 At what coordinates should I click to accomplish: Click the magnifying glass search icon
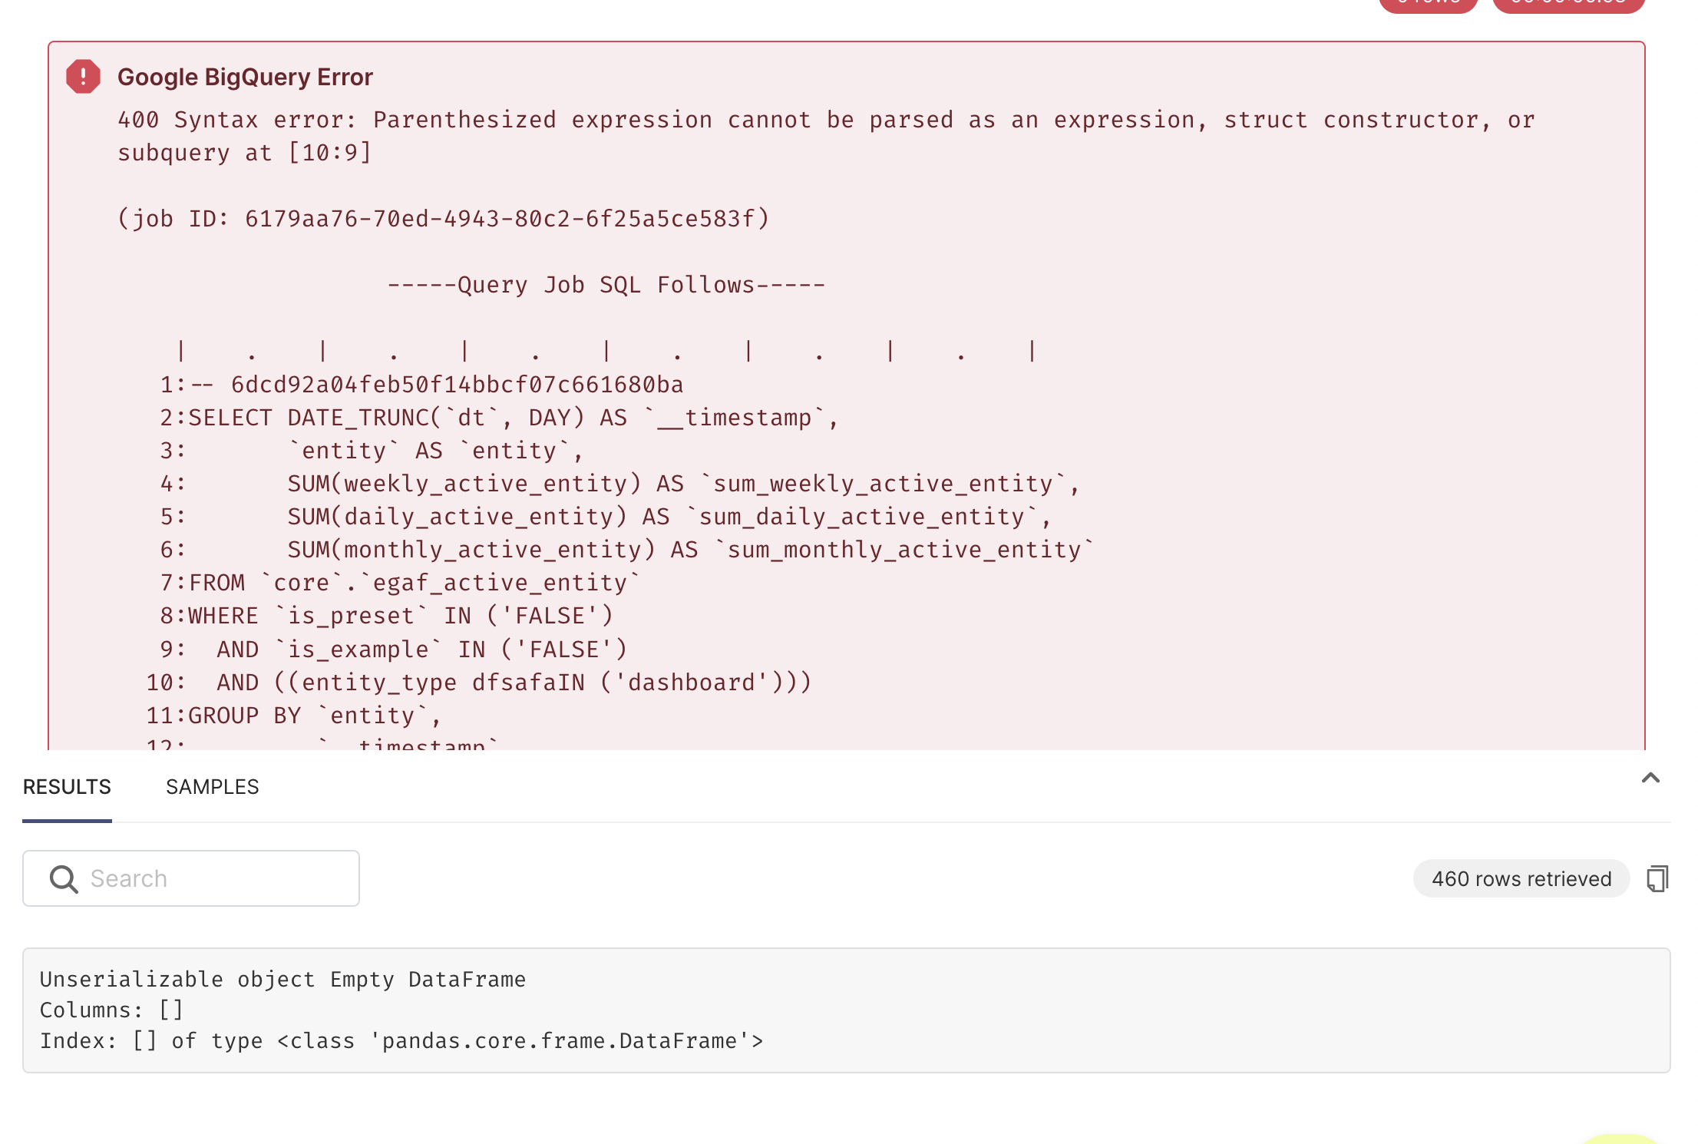[x=64, y=878]
